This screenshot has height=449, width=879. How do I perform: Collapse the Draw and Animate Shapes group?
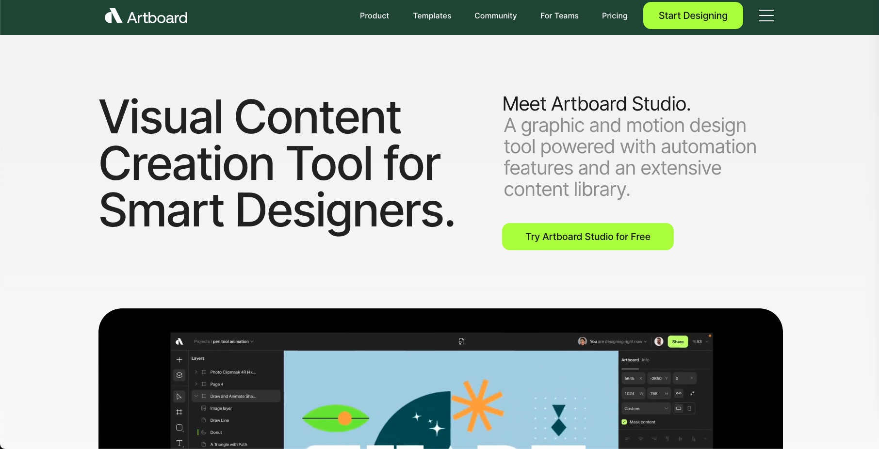click(196, 396)
